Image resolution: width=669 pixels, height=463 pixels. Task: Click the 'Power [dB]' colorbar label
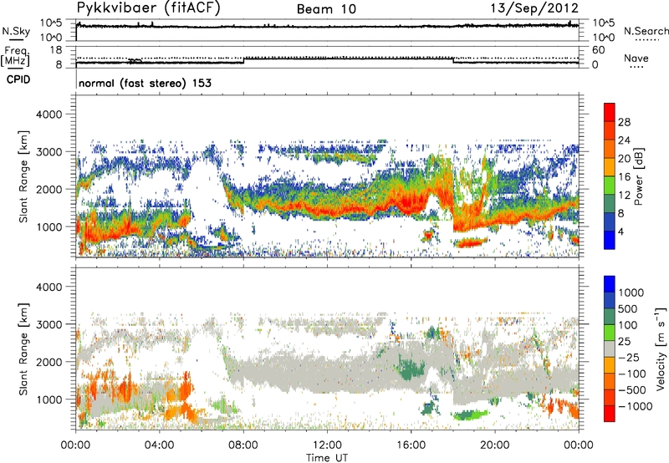coord(638,176)
